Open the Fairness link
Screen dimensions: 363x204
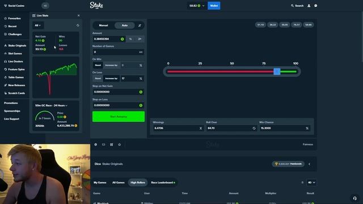tap(308, 144)
